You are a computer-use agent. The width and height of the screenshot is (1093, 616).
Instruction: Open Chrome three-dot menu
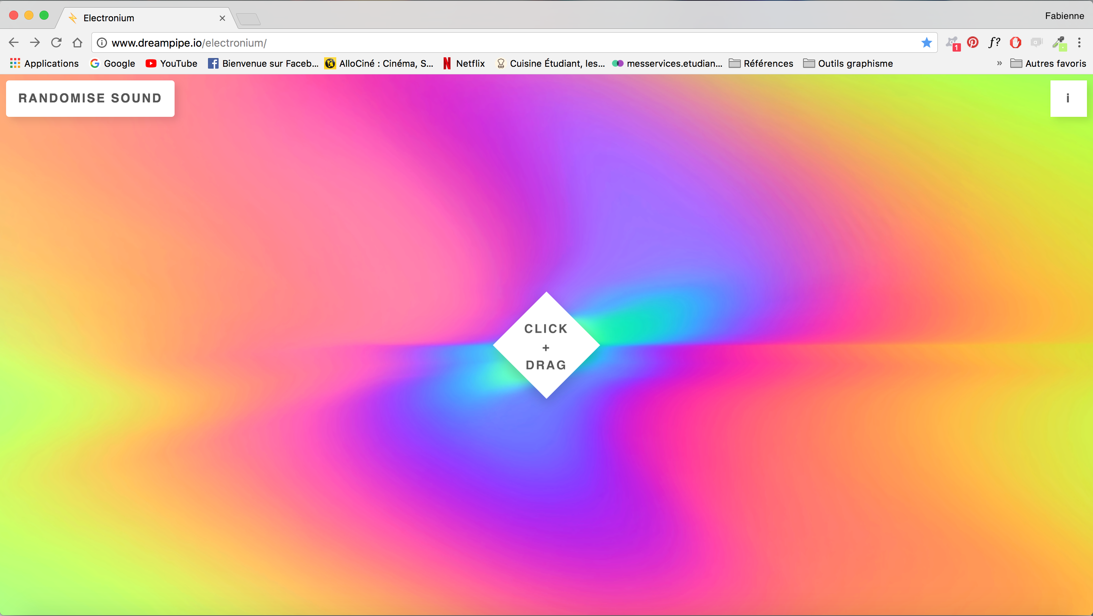[1079, 42]
